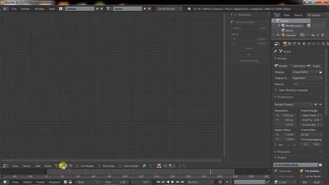Click the lock icon beside Display dropdown
Screen dimensions: 329x185
[x=321, y=72]
